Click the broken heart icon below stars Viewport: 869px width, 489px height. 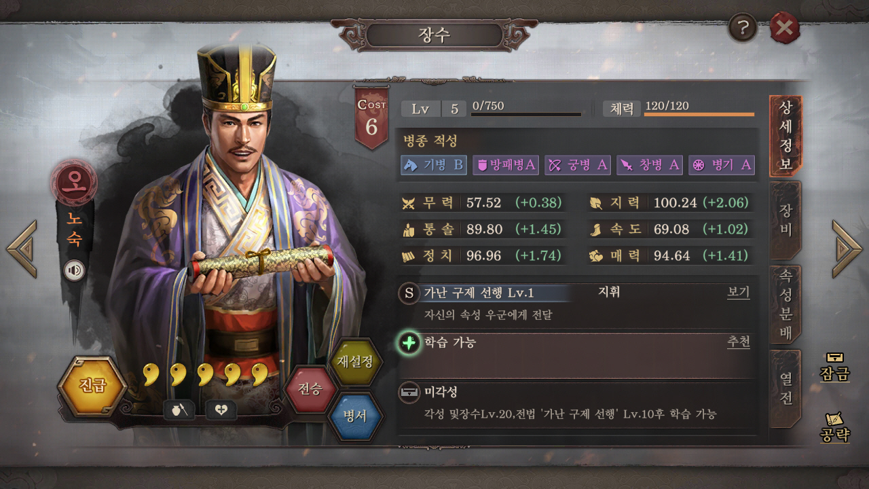coord(221,410)
